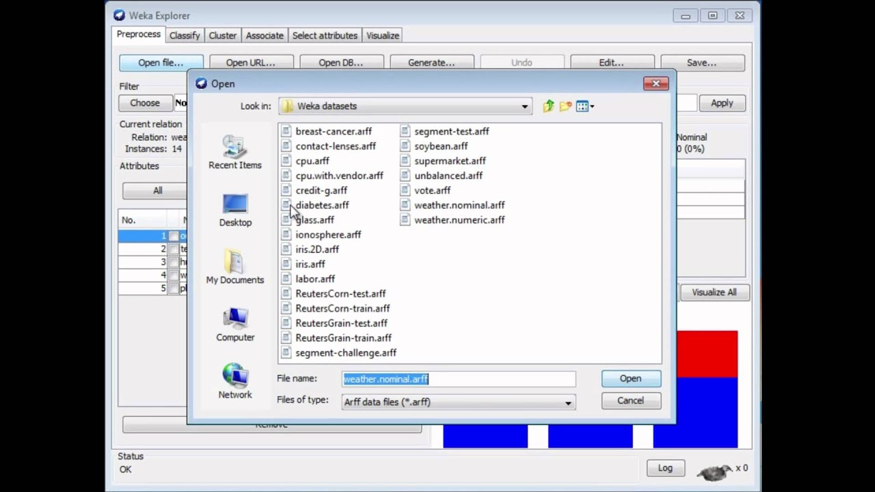Click Weka Explorer title bar icon
The width and height of the screenshot is (875, 492).
[x=120, y=15]
